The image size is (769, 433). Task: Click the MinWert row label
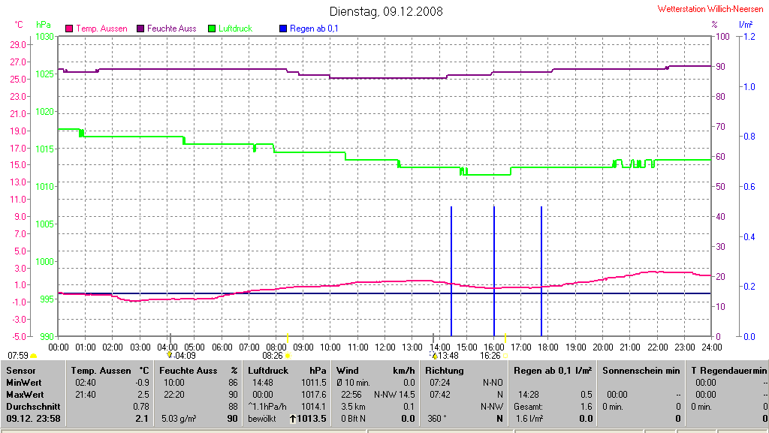point(24,383)
